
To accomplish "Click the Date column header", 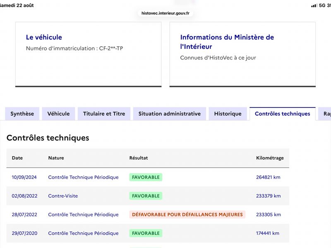I will click(17, 158).
